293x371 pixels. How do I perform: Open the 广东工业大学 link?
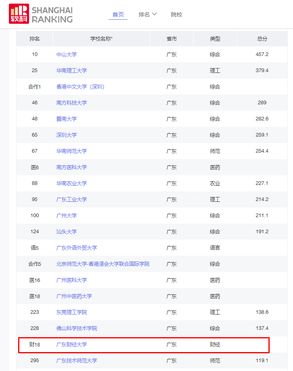click(72, 199)
